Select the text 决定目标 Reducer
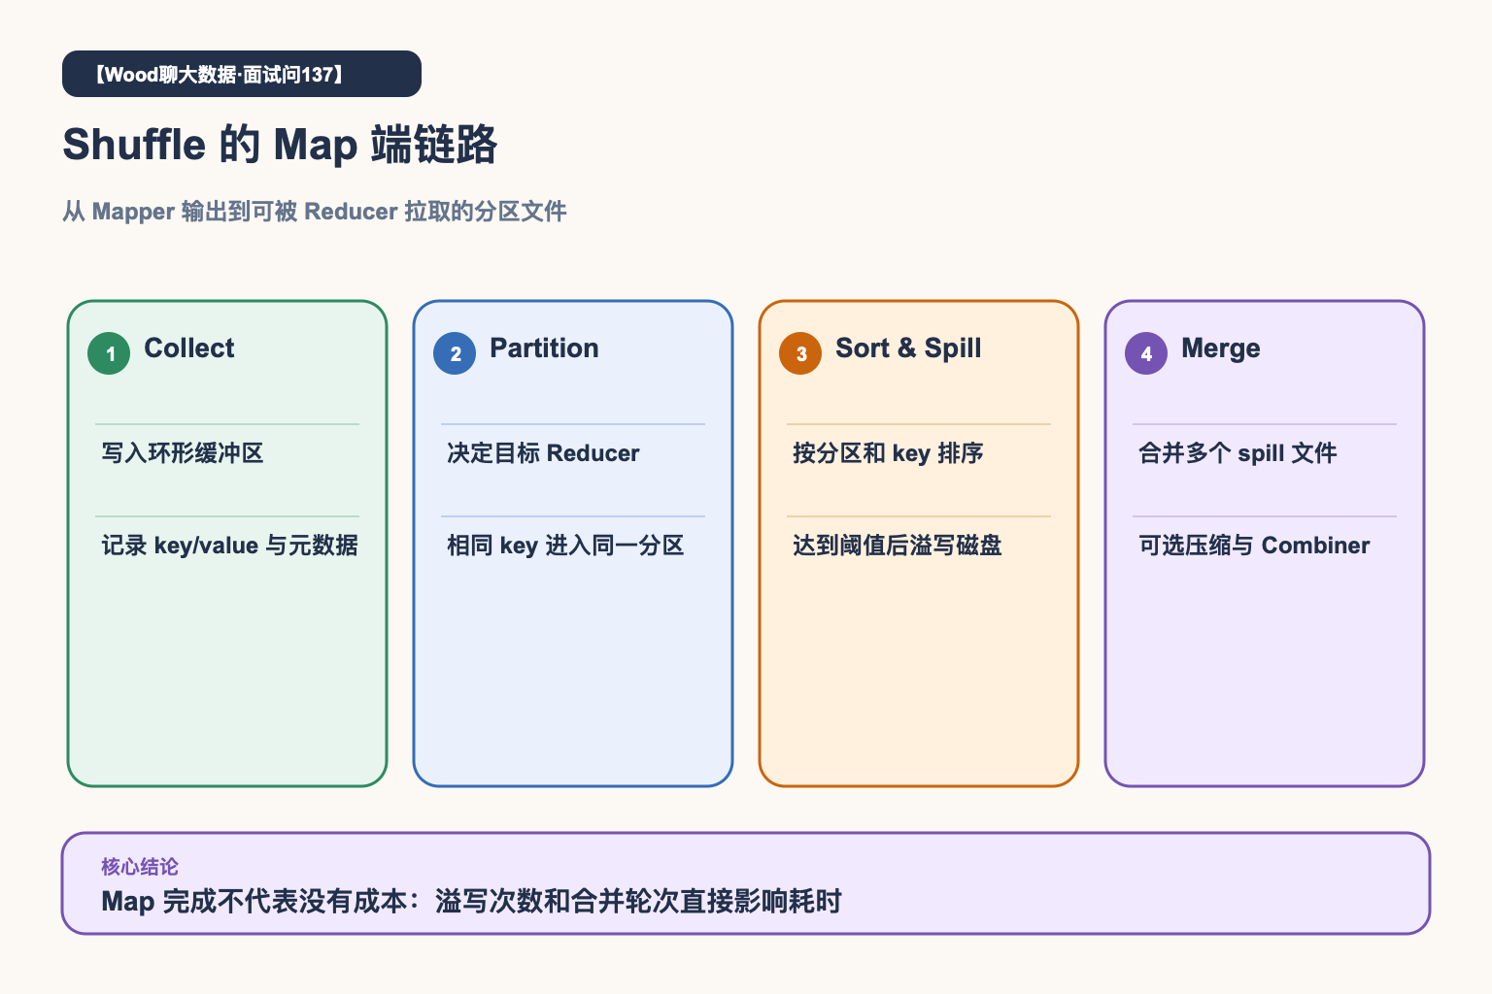 (x=543, y=453)
